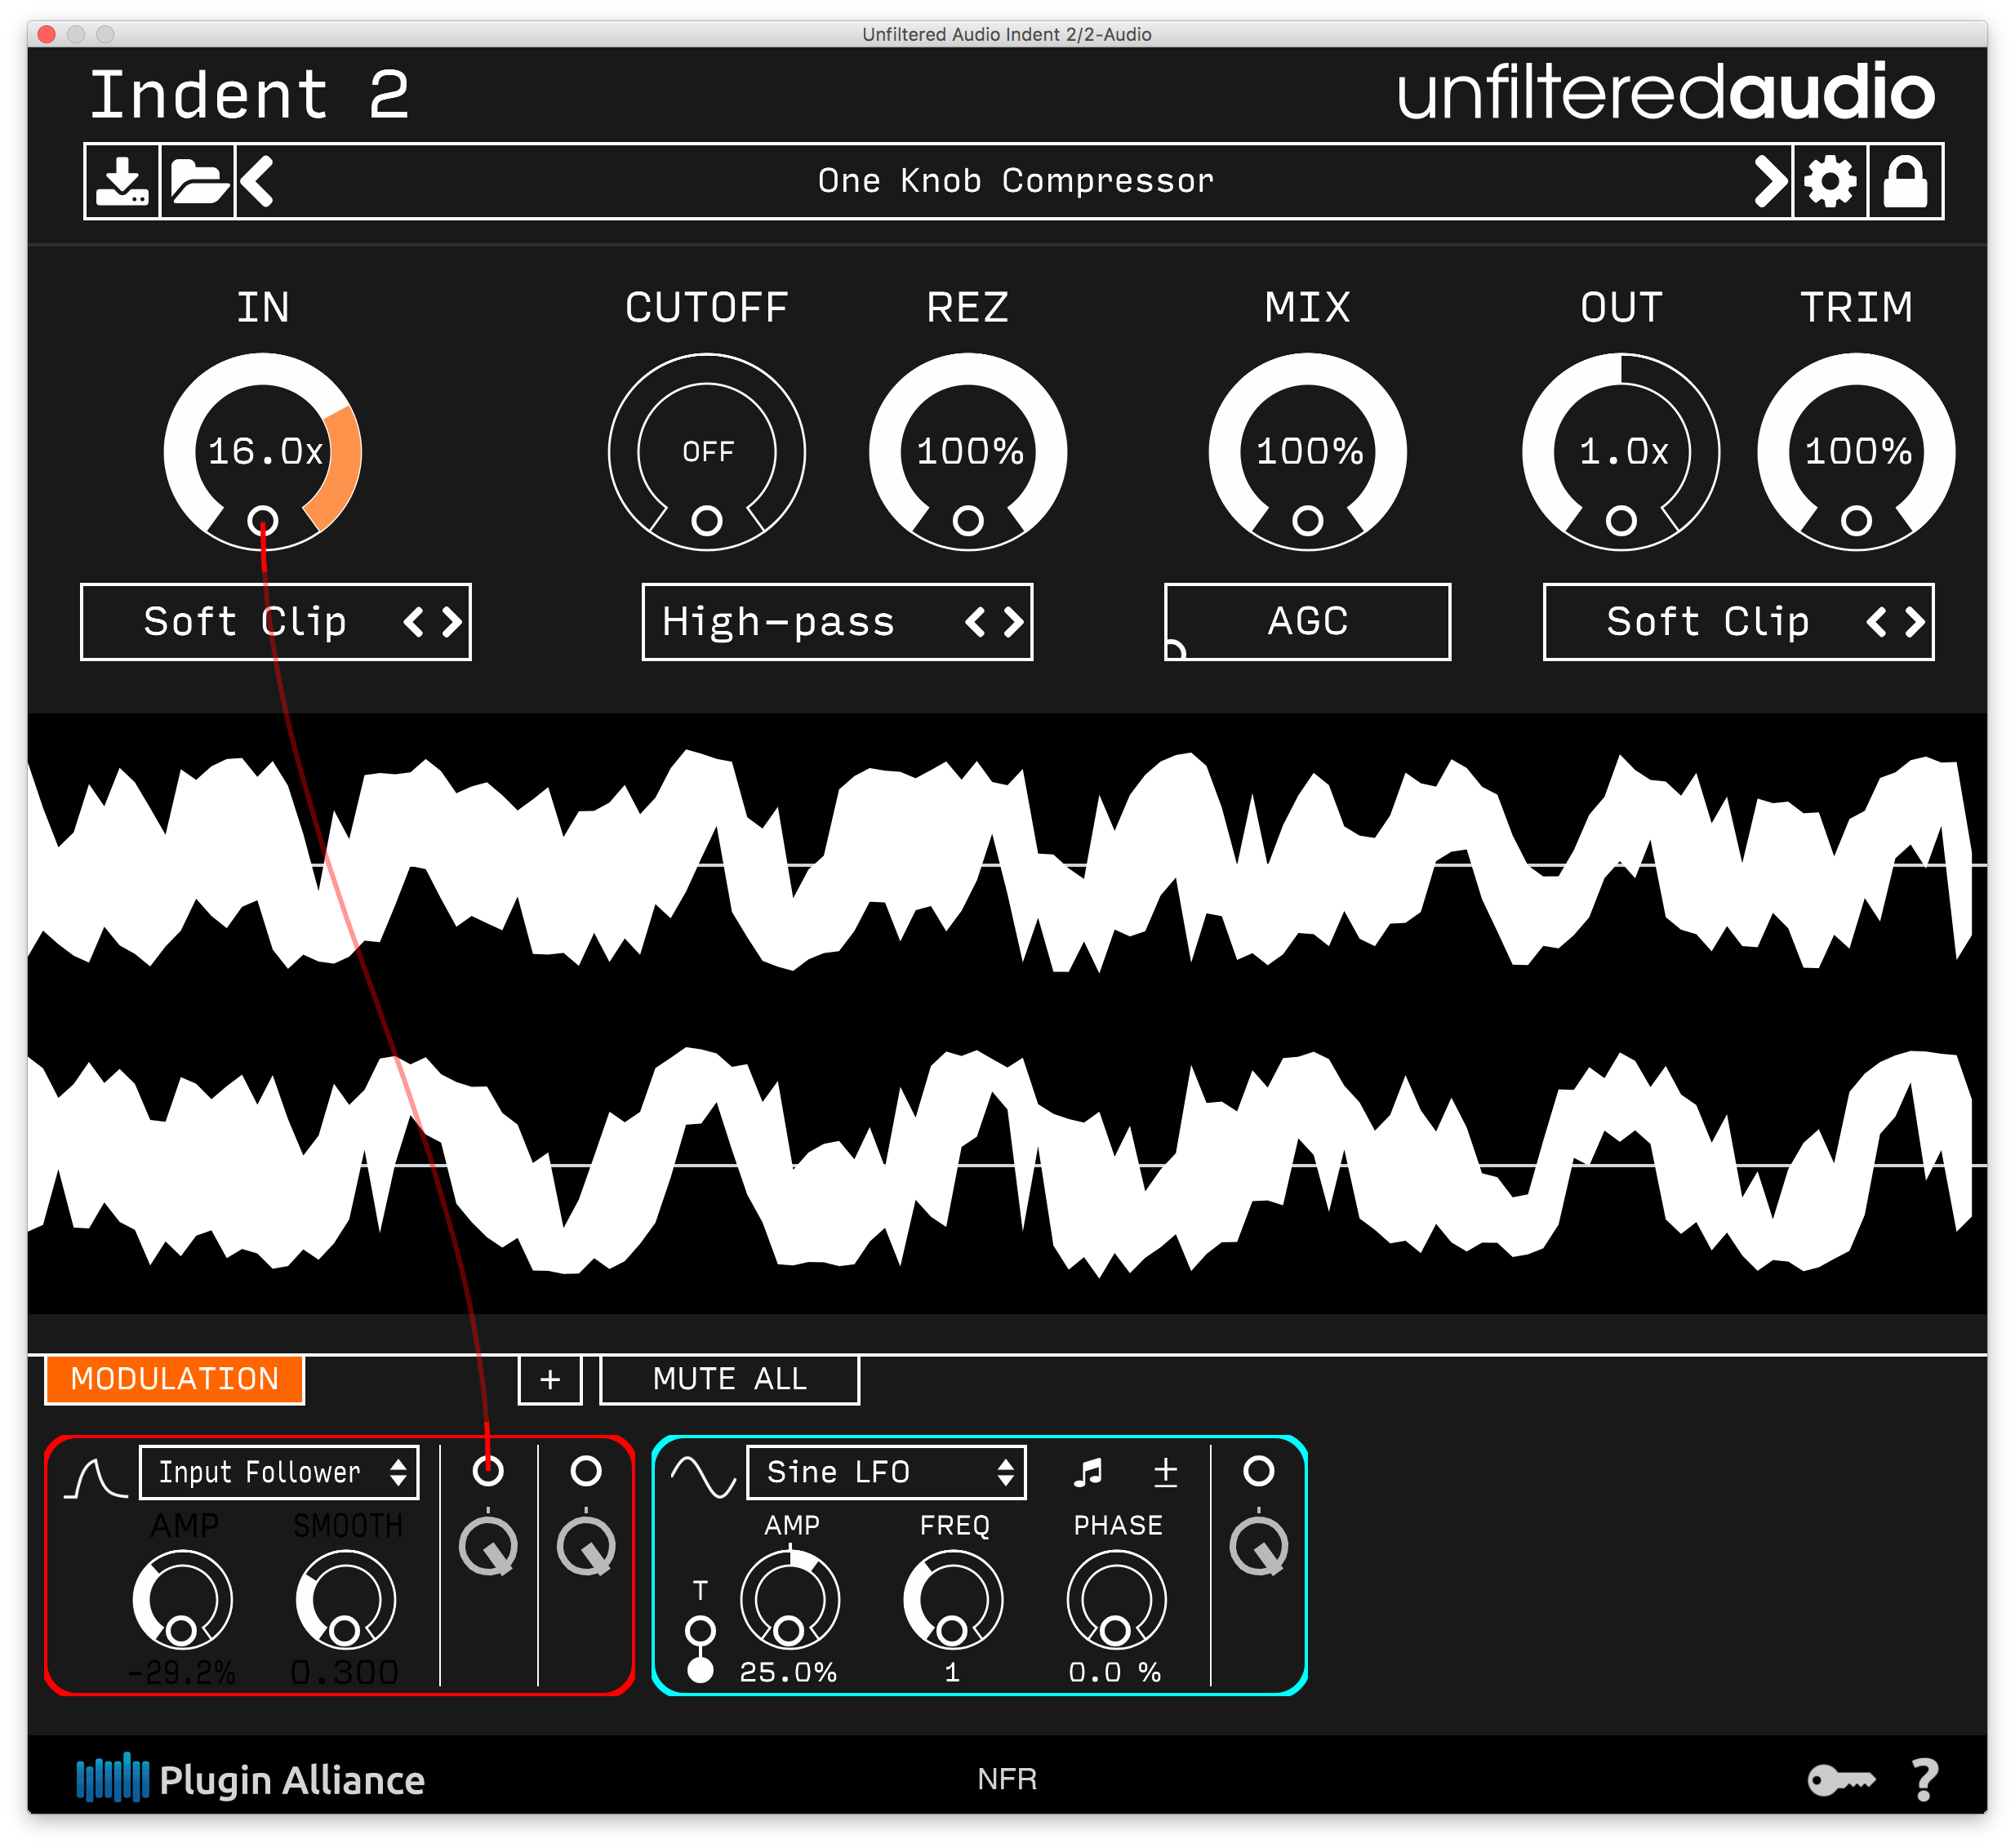The width and height of the screenshot is (2015, 1848).
Task: Open Input Follower modulator type dropdown
Action: pyautogui.click(x=279, y=1472)
